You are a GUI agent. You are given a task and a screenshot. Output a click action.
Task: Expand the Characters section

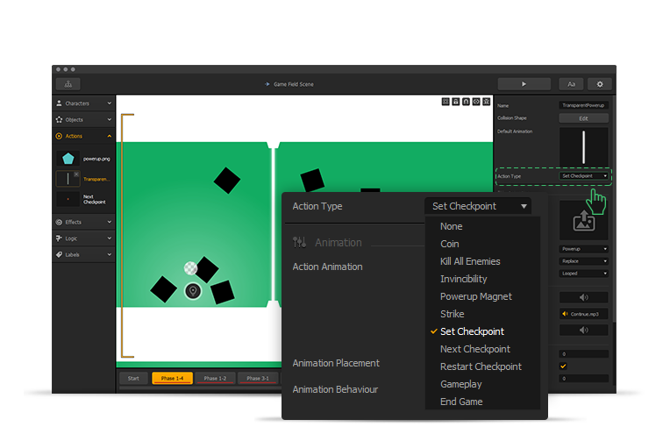pos(109,103)
